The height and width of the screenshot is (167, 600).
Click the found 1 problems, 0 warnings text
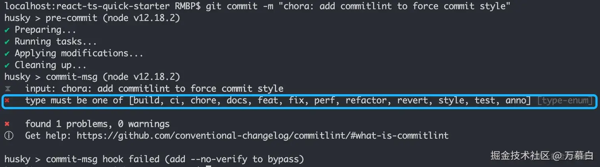point(97,124)
